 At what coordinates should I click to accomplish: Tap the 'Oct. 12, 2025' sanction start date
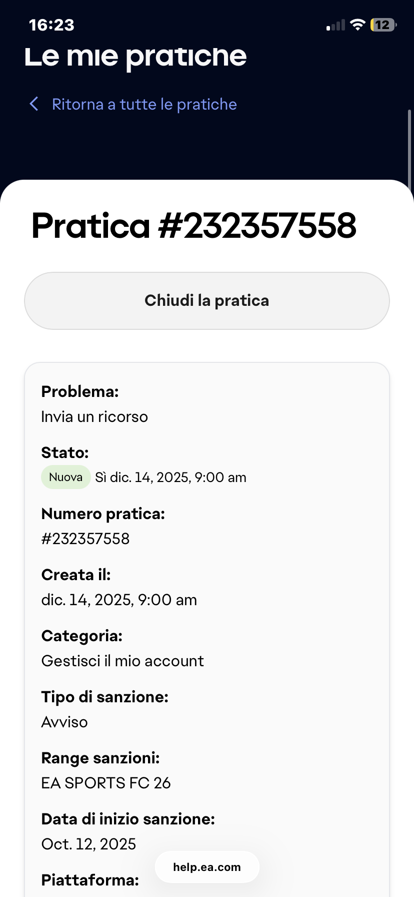pos(88,844)
